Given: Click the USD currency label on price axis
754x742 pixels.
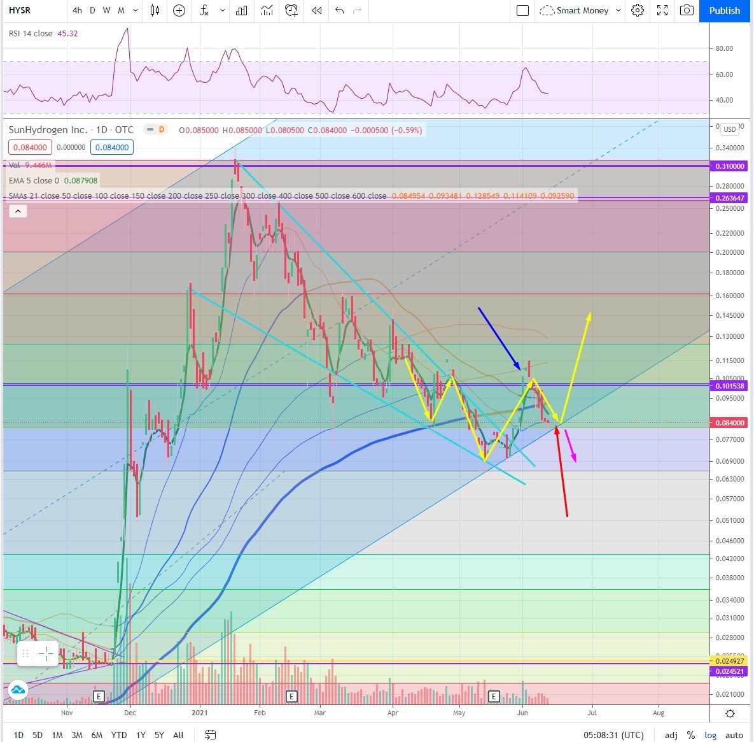Looking at the screenshot, I should coord(729,129).
